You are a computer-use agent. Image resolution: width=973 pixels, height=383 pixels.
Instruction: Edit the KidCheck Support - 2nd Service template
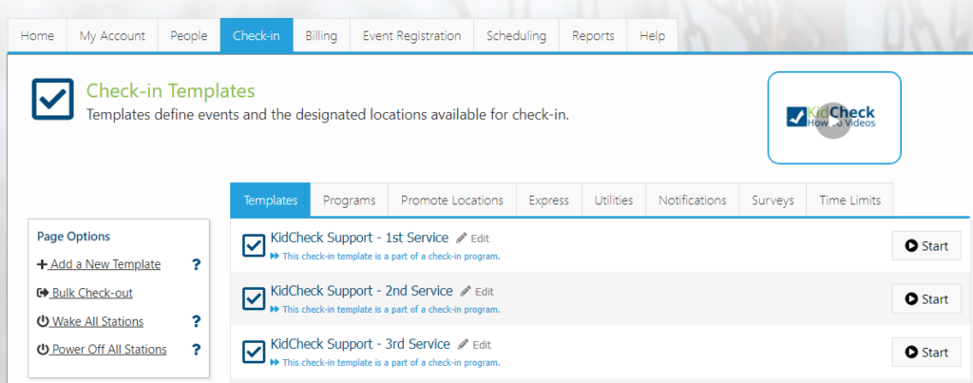(x=477, y=292)
